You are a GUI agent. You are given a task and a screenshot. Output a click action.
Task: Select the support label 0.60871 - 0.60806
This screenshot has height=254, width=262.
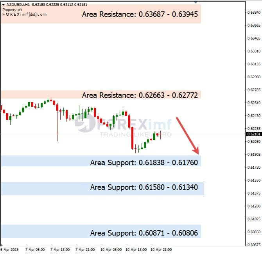144,233
